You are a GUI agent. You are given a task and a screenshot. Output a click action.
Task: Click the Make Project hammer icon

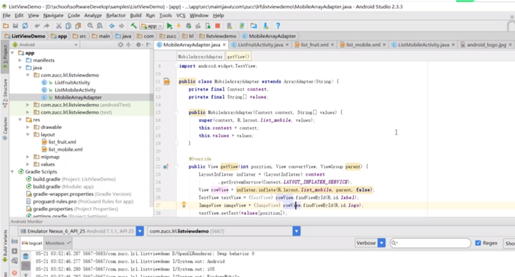click(x=133, y=26)
